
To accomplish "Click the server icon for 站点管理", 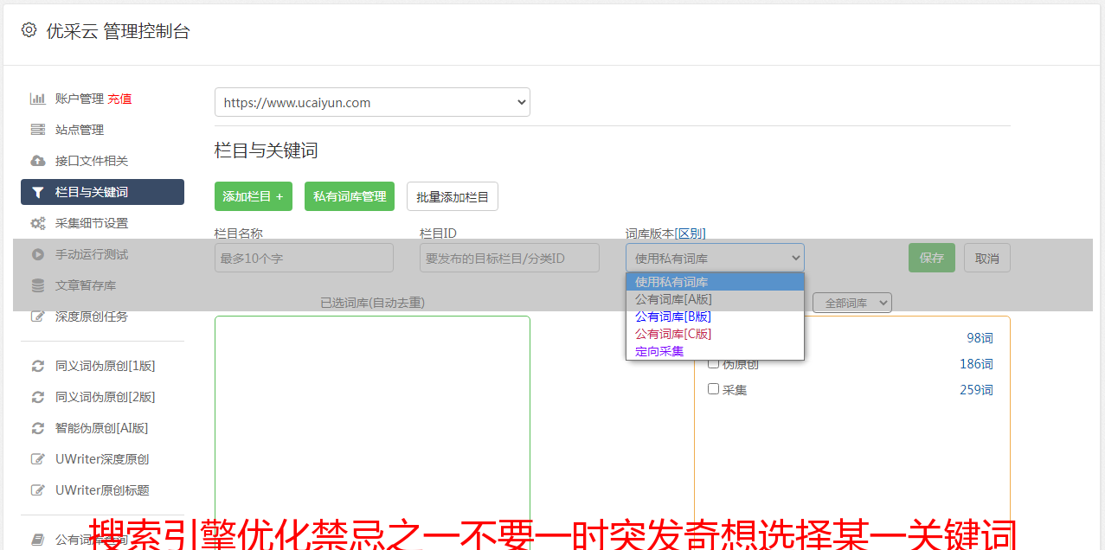I will pos(38,130).
